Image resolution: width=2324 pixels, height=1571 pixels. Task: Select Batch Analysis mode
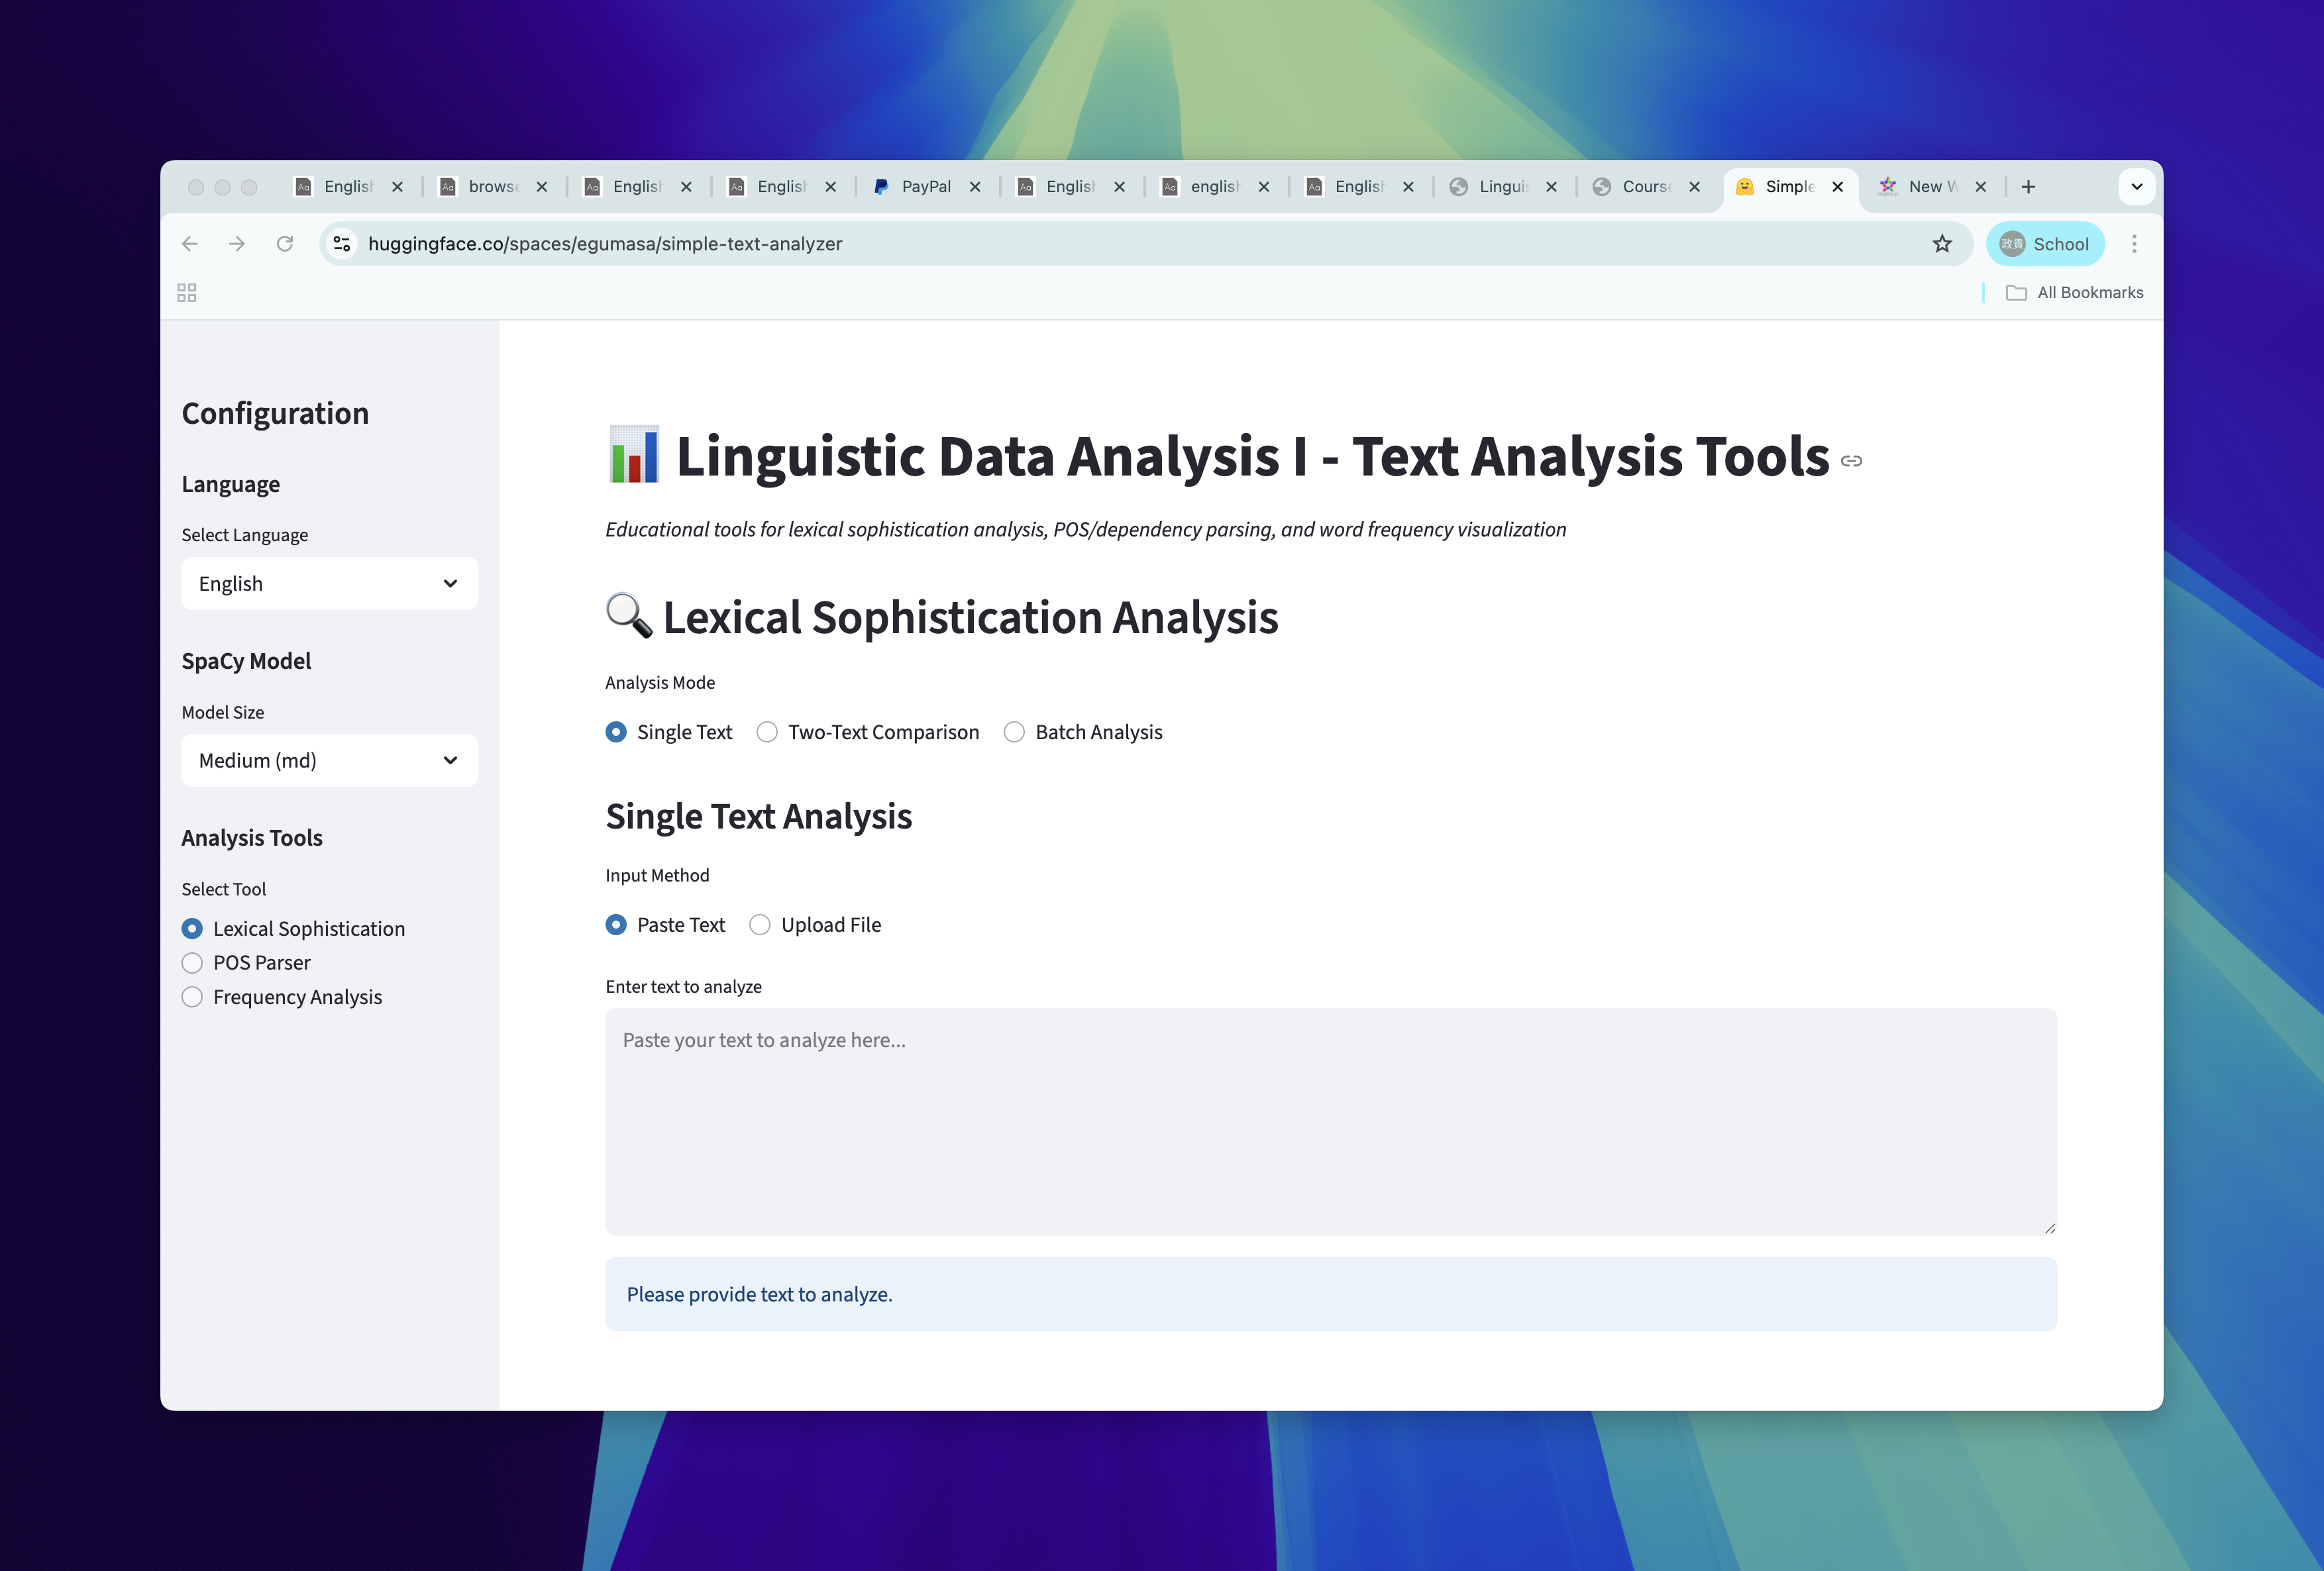(1014, 732)
